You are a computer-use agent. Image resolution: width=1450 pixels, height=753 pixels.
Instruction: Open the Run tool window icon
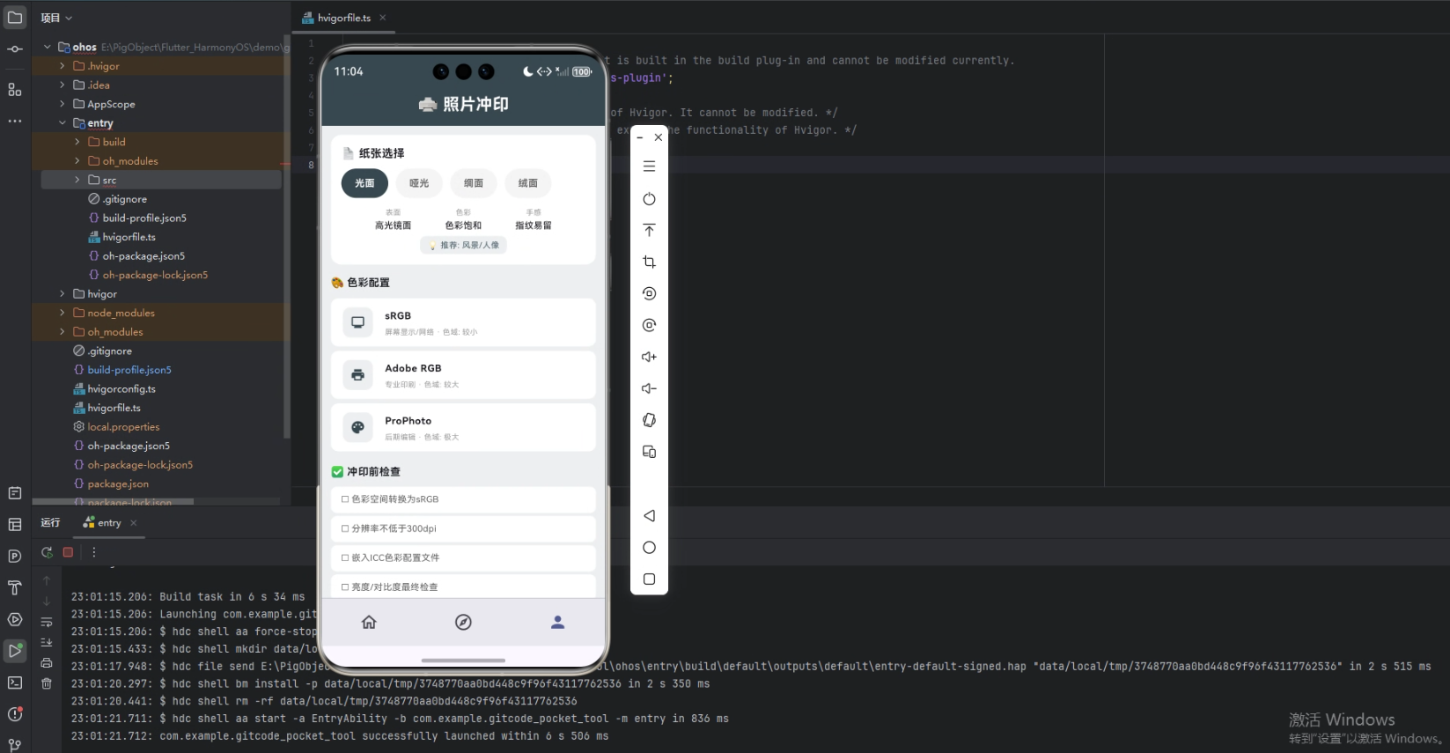coord(15,651)
